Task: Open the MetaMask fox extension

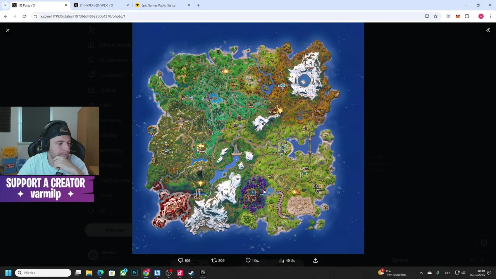Action: 458,16
